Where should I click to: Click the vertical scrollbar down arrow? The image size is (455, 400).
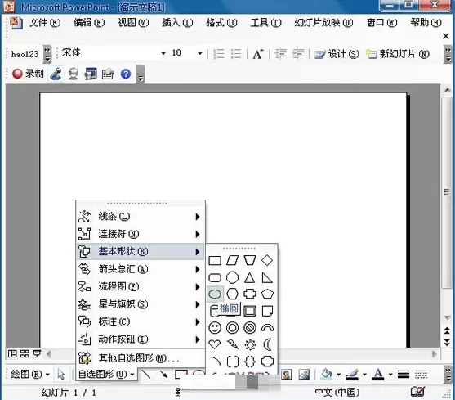447,318
